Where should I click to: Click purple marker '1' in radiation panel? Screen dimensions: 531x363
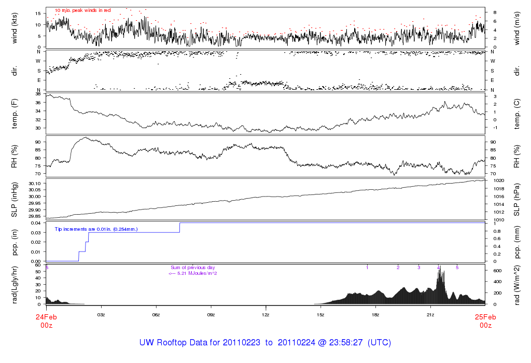tap(367, 267)
